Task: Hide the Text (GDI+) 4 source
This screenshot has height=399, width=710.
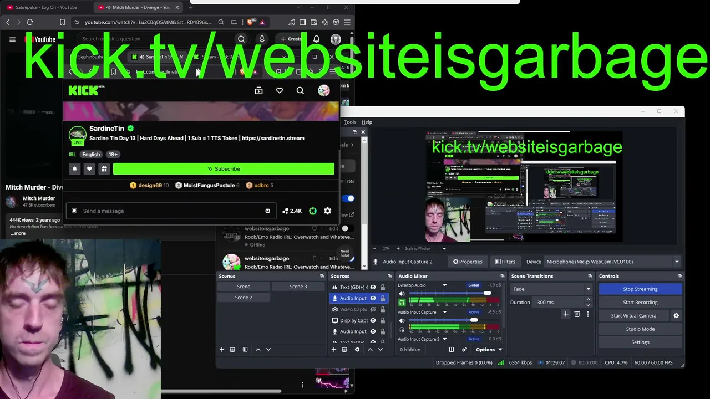Action: pyautogui.click(x=373, y=287)
